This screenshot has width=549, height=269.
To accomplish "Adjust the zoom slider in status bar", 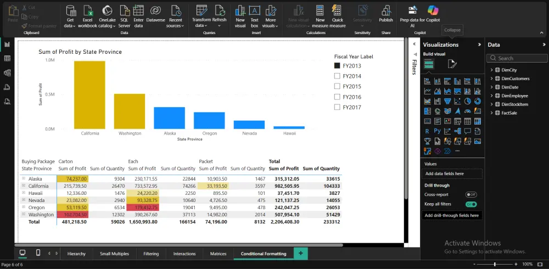I will click(x=495, y=264).
